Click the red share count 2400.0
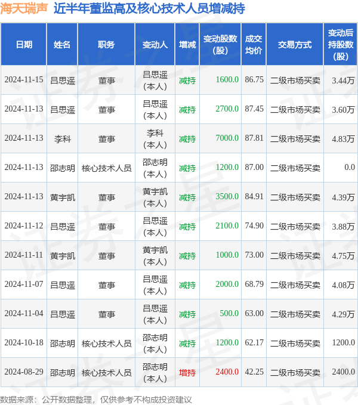This screenshot has height=405, width=358. point(227,372)
